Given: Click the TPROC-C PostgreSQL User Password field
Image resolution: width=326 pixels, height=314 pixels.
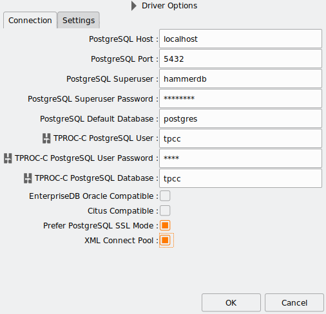Looking at the screenshot, I should [240, 158].
